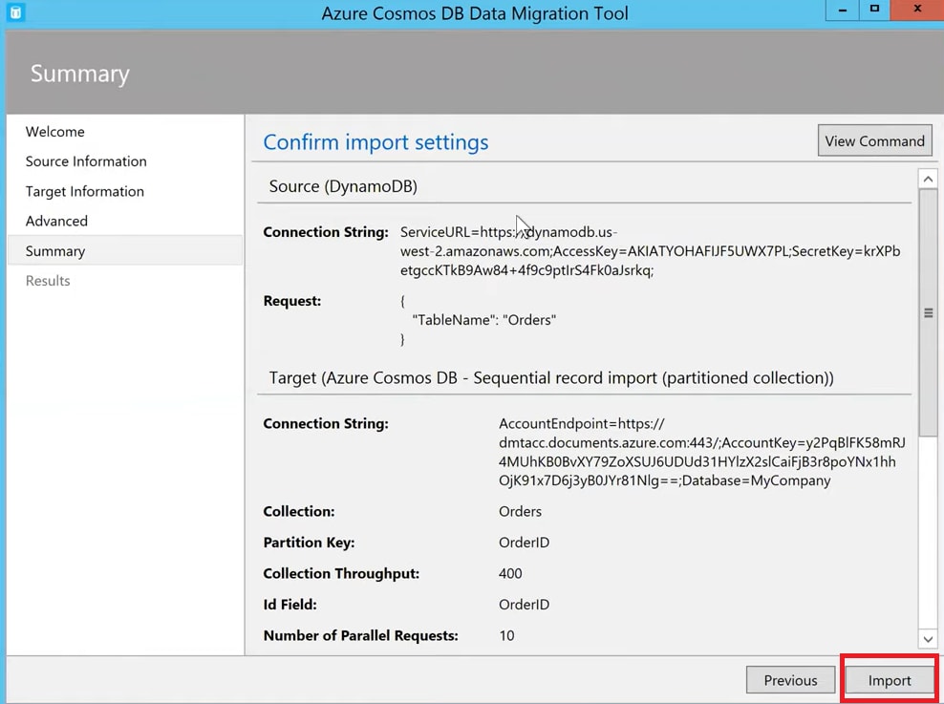This screenshot has width=944, height=704.
Task: Go to the Advanced step
Action: pos(56,221)
